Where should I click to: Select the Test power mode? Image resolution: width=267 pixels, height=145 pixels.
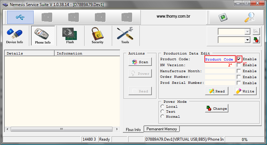click(162, 111)
